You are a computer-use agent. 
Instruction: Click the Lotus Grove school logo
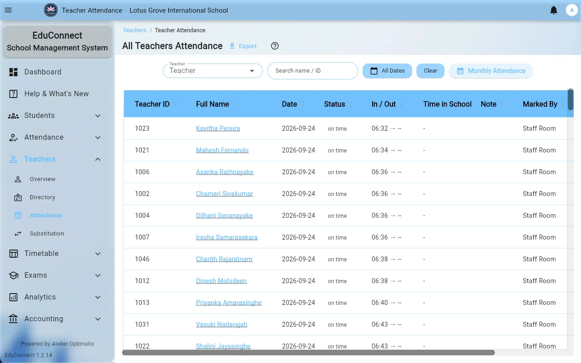click(x=51, y=10)
